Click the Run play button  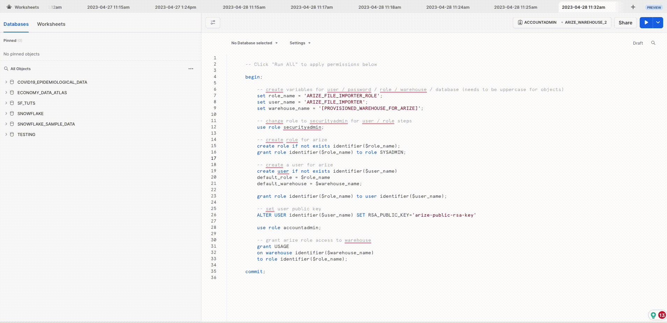646,23
